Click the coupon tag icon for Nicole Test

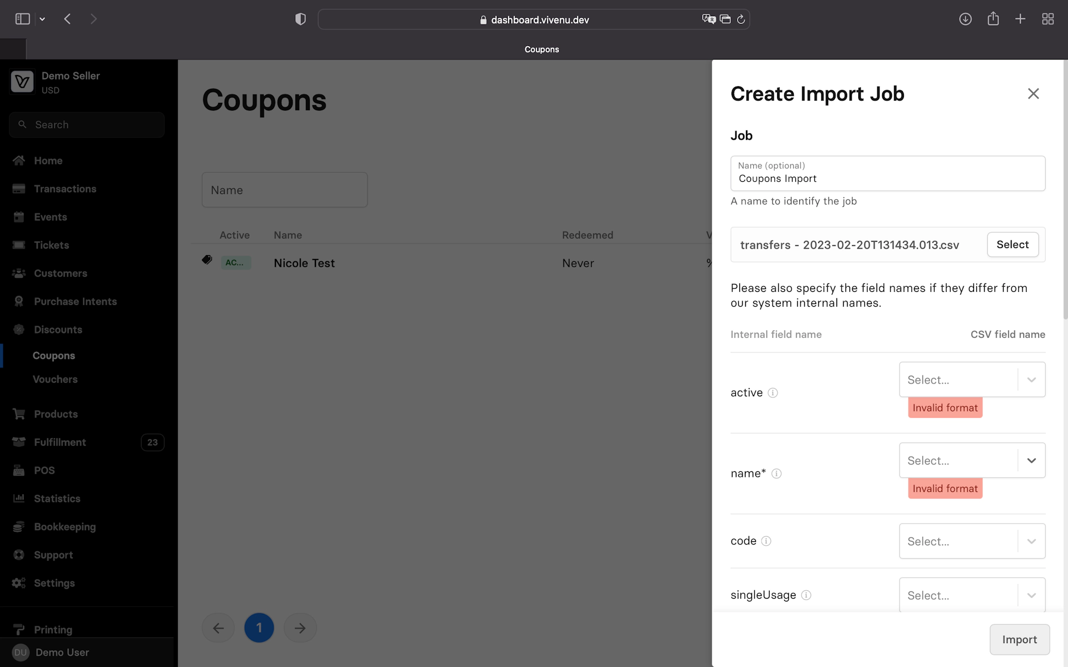pos(207,260)
